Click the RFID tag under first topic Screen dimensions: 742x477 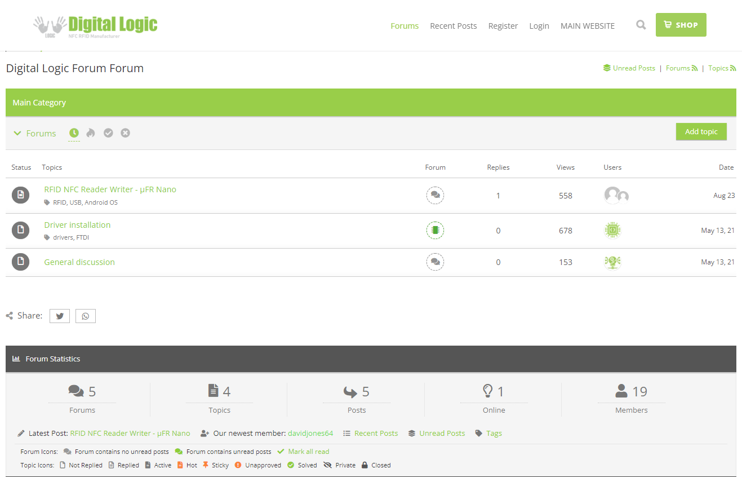pyautogui.click(x=59, y=202)
